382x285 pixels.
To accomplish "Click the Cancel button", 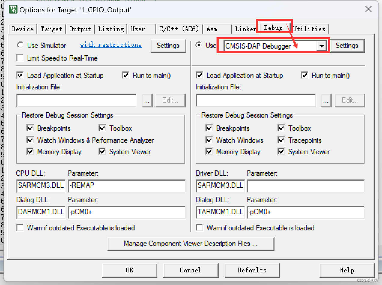I will [191, 270].
